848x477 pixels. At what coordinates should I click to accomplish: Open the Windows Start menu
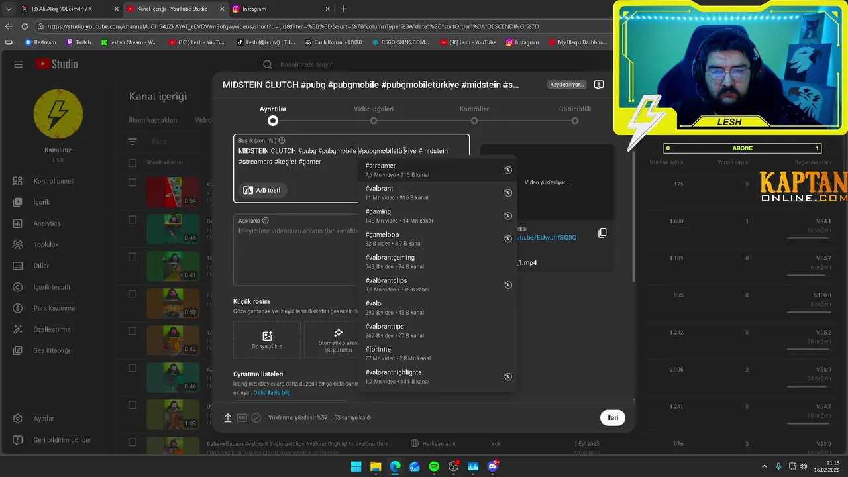(356, 466)
